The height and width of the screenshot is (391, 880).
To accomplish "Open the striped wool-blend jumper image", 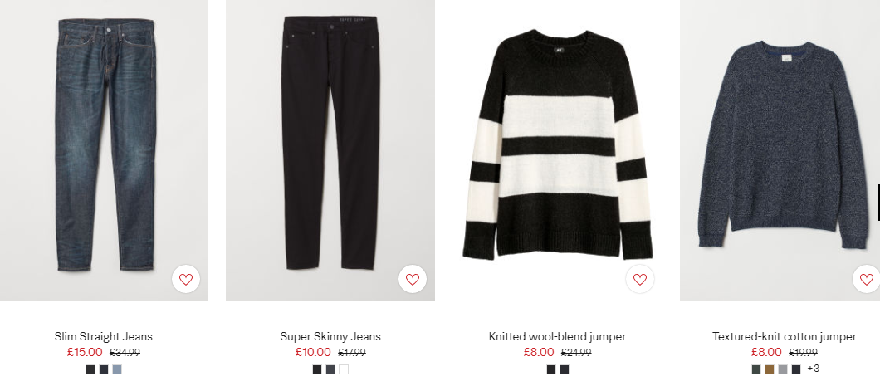I will [x=557, y=150].
